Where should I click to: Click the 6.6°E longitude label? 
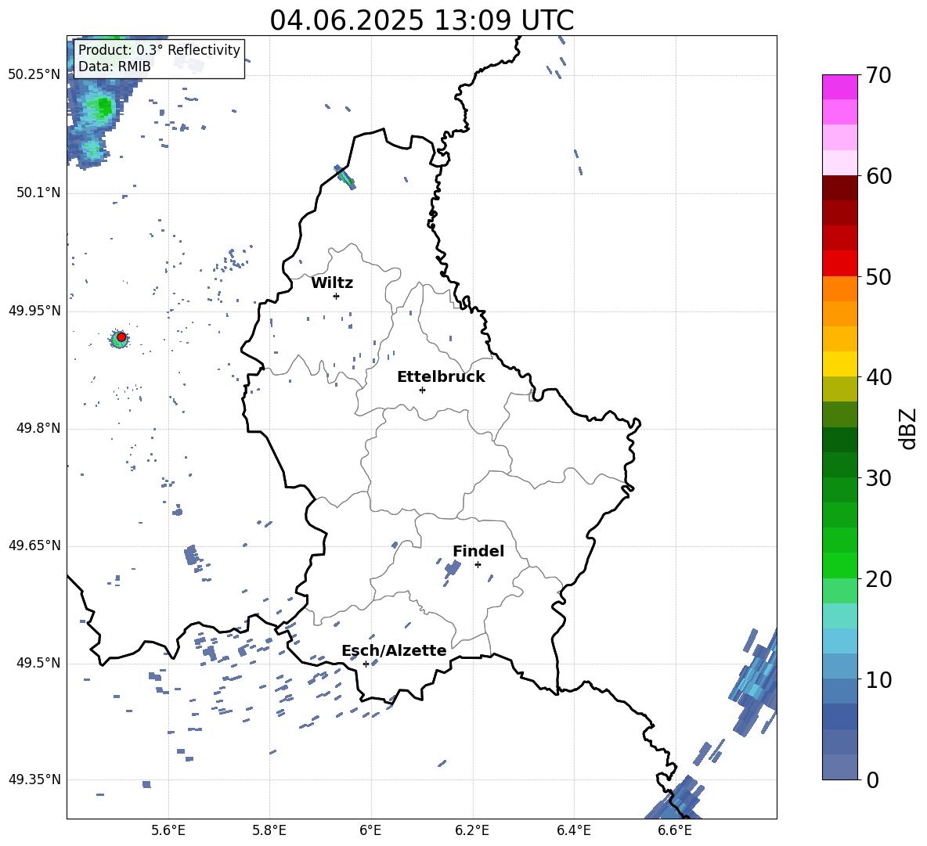[x=675, y=830]
